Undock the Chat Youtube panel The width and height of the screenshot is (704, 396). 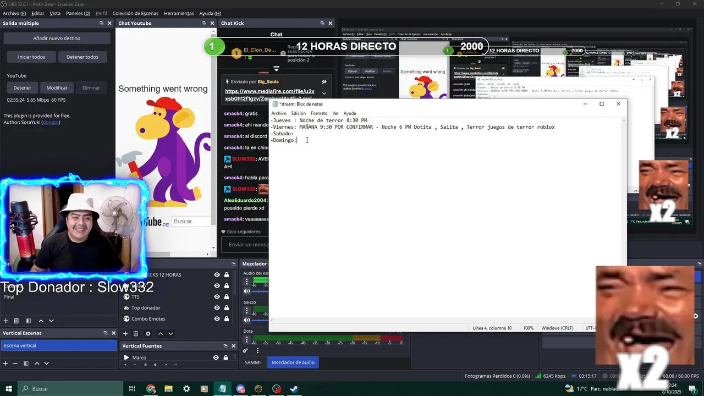point(204,23)
